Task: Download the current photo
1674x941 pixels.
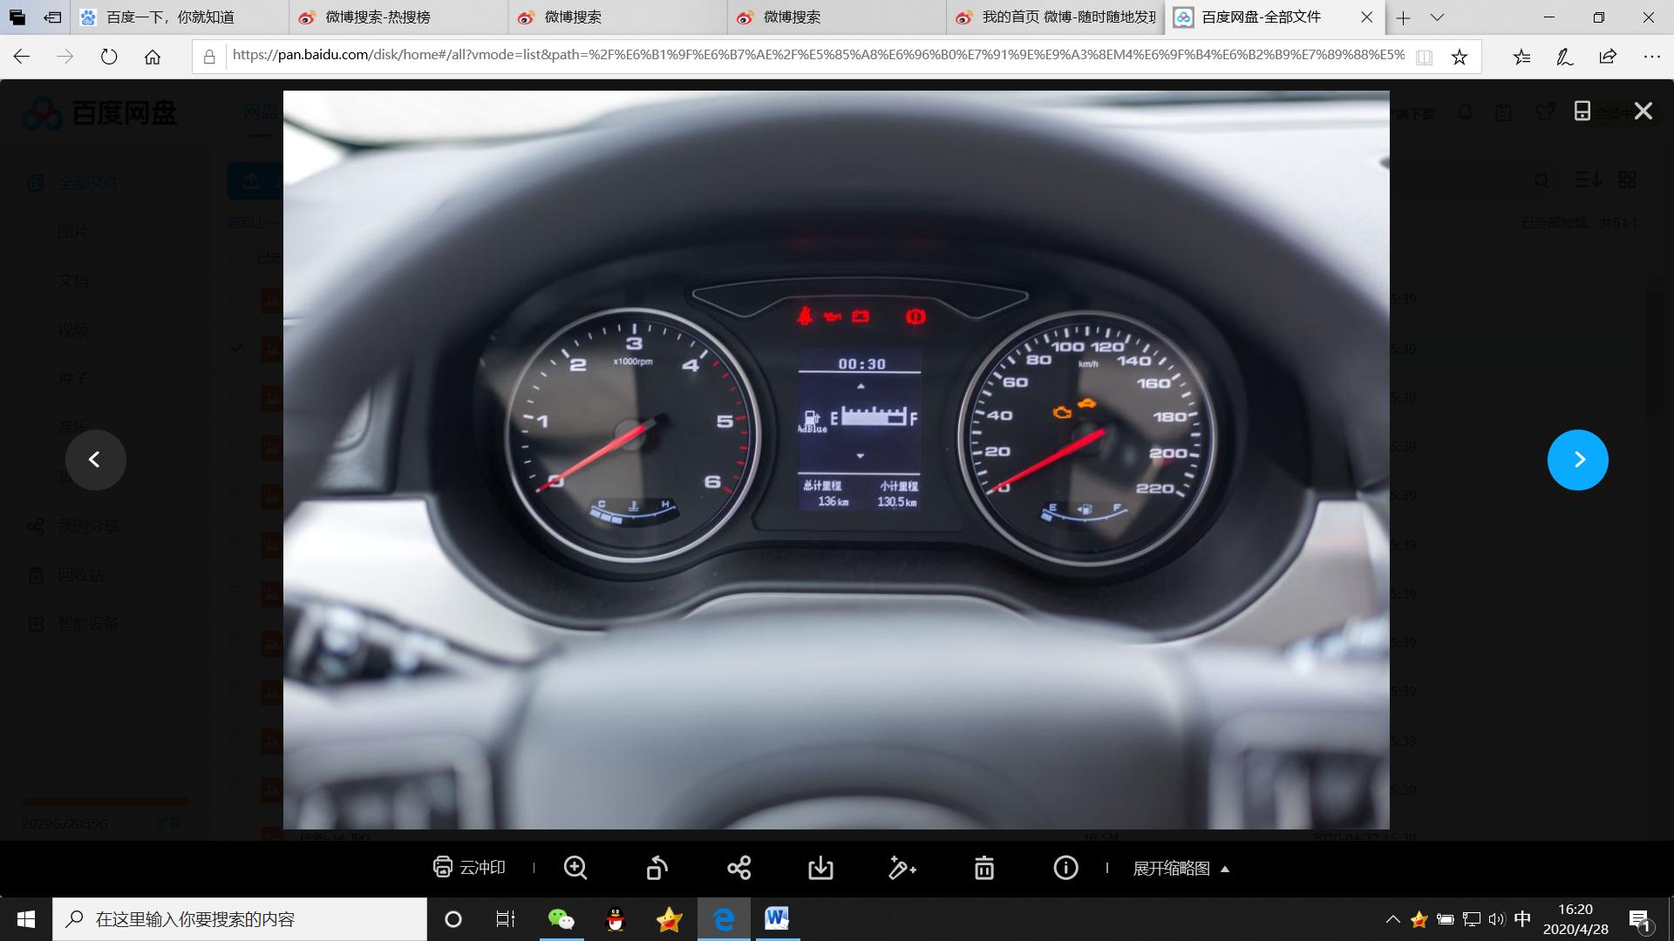Action: 820,868
